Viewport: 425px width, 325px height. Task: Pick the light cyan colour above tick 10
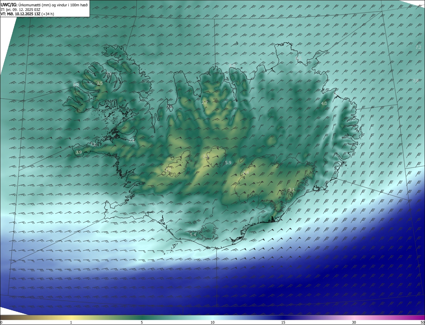tap(212, 318)
